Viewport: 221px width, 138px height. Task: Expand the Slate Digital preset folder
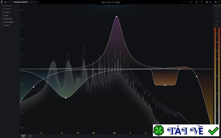click(8, 22)
